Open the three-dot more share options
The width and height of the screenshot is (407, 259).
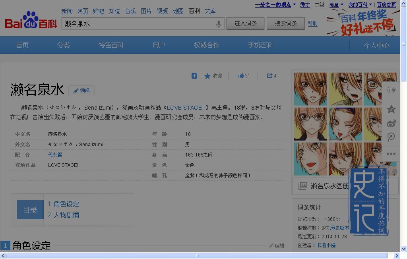391,154
